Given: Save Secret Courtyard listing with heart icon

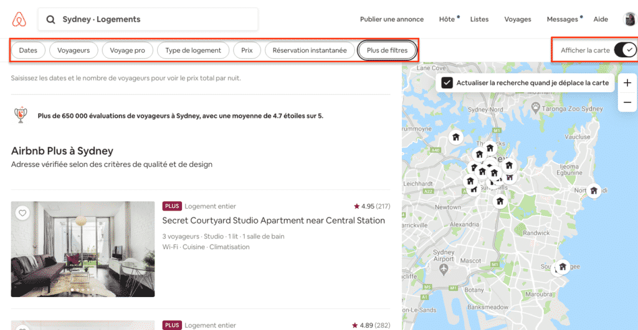Looking at the screenshot, I should 22,212.
